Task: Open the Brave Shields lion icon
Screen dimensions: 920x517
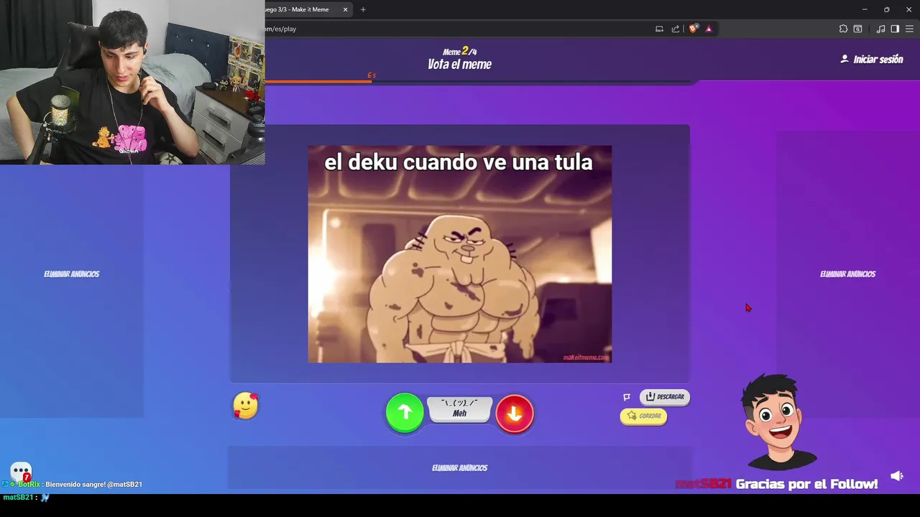Action: tap(693, 29)
